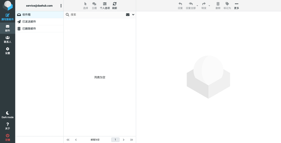
Task: Open the 更多 three-dots menu
Action: tap(236, 6)
